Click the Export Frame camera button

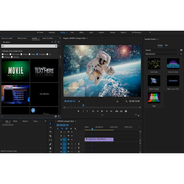(x=126, y=111)
